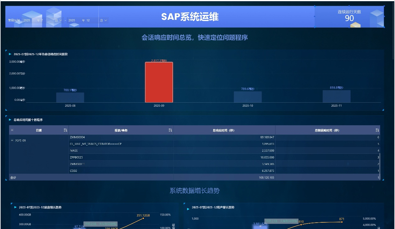Collapse all rows via 日期 header minus

[x=12, y=130]
